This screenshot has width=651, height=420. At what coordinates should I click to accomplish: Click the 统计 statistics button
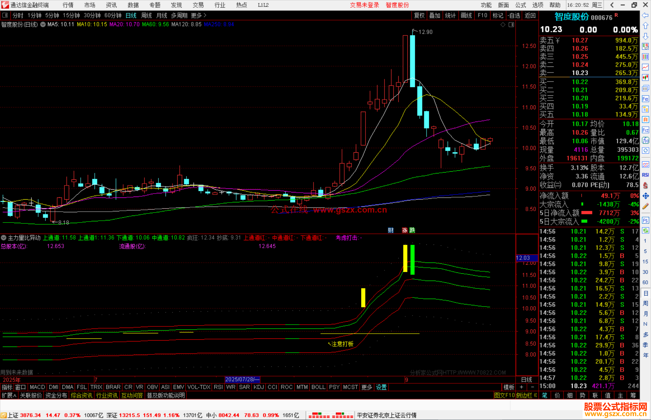click(x=451, y=15)
